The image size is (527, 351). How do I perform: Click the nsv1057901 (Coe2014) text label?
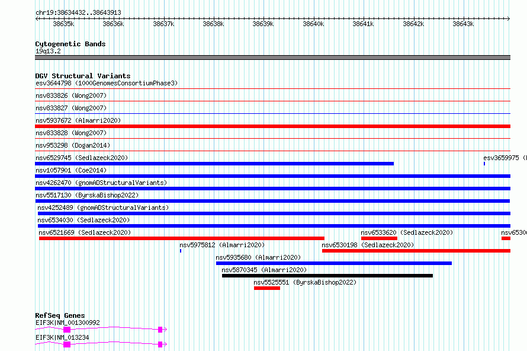(x=71, y=170)
